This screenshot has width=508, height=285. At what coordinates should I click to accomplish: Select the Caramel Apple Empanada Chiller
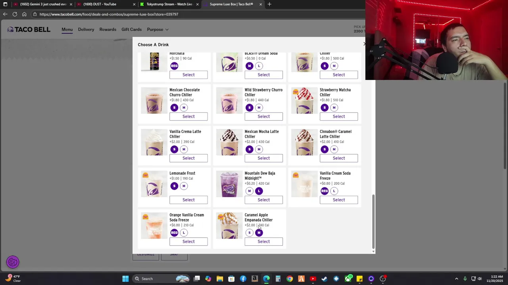tap(264, 241)
